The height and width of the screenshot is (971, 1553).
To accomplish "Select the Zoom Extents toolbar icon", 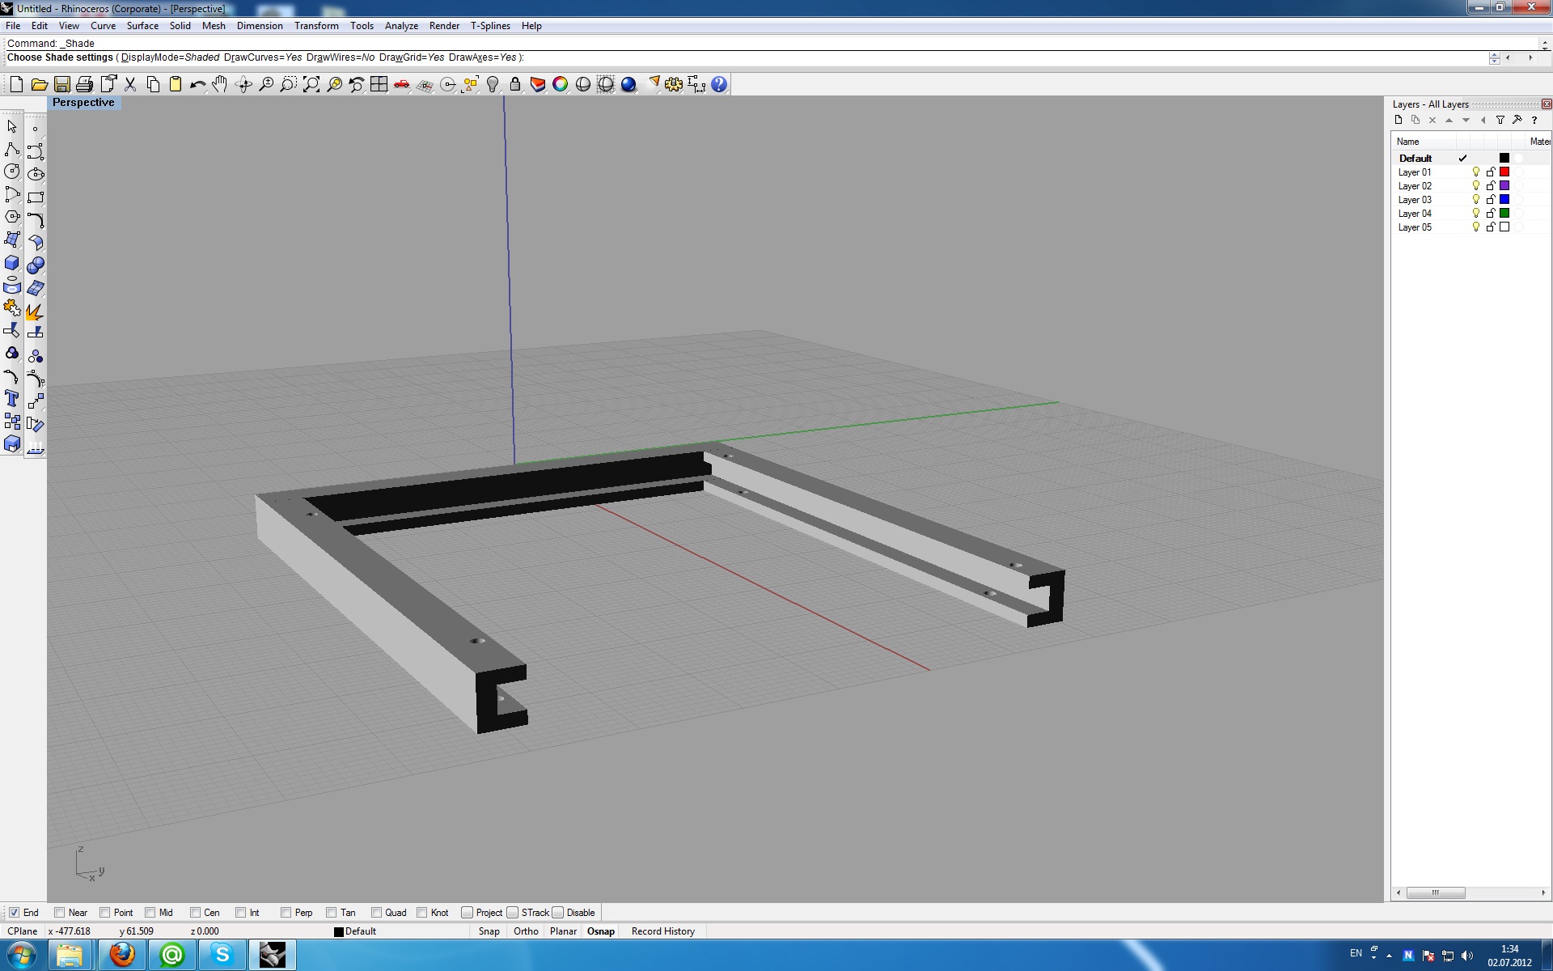I will (x=311, y=84).
